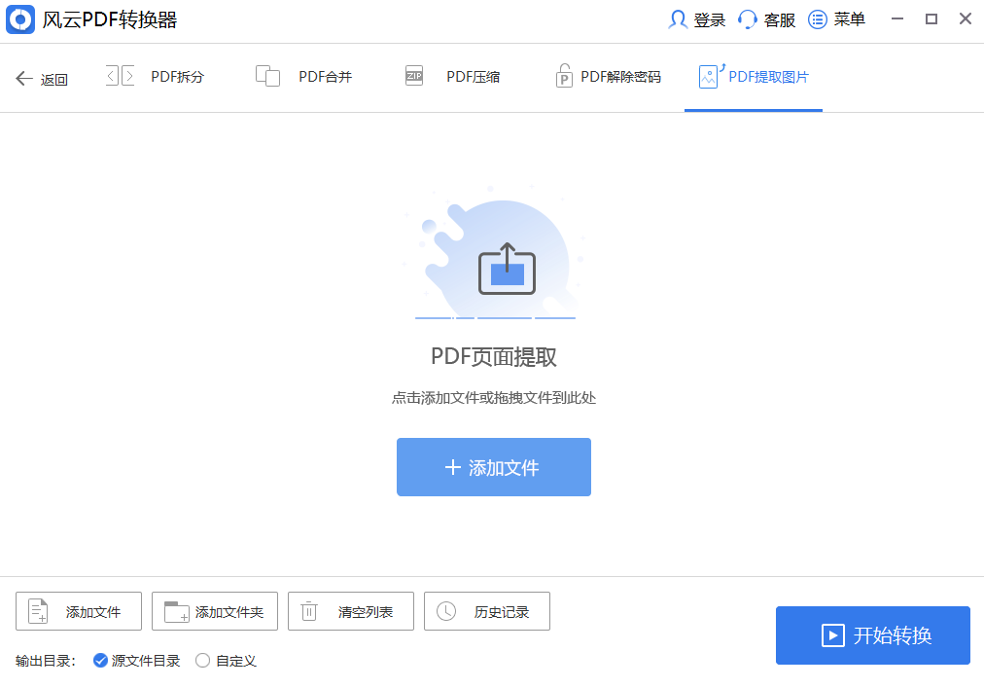Click the back arrow icon

pyautogui.click(x=24, y=79)
